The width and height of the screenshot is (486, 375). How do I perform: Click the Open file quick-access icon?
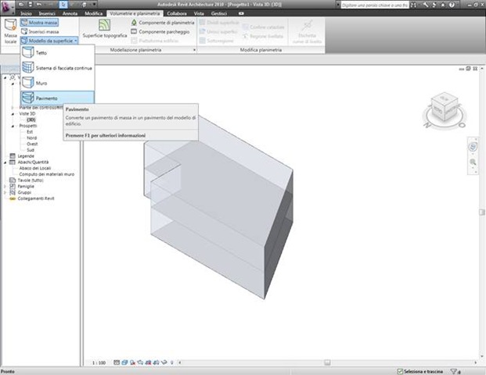coord(21,5)
